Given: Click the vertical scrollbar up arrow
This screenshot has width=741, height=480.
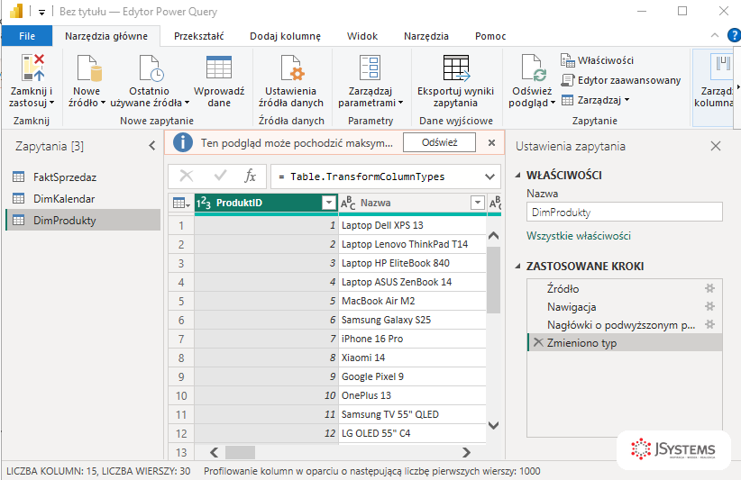Looking at the screenshot, I should click(x=493, y=235).
